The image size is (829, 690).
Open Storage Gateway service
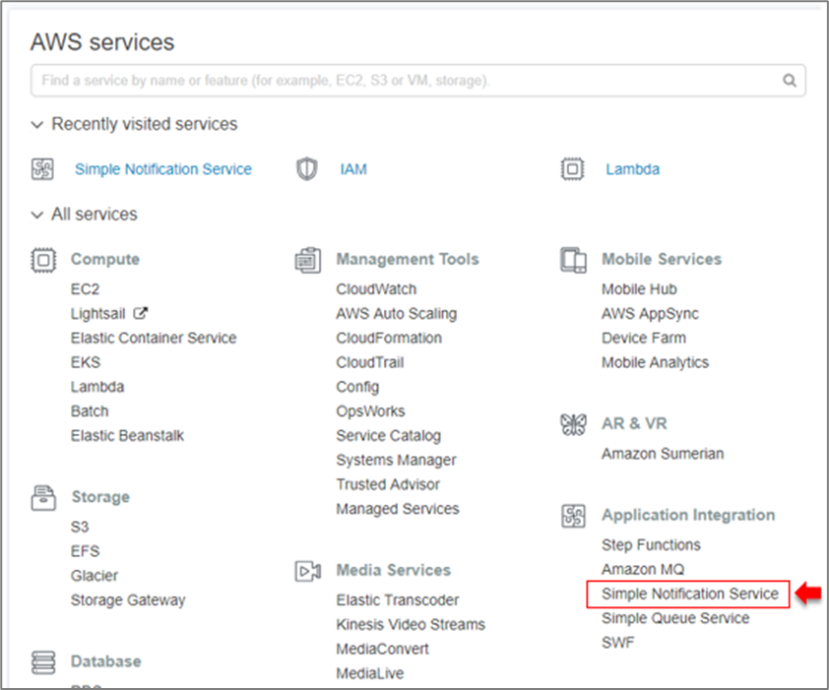[x=128, y=600]
